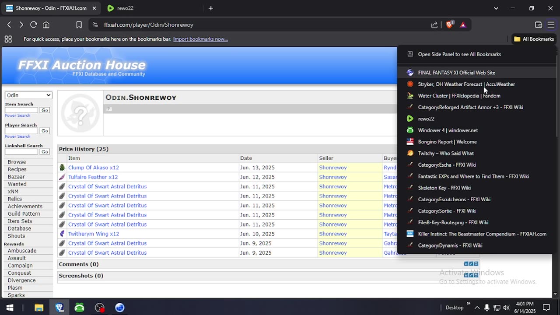This screenshot has height=315, width=560.
Task: Go back with the browser back arrow
Action: pyautogui.click(x=9, y=25)
